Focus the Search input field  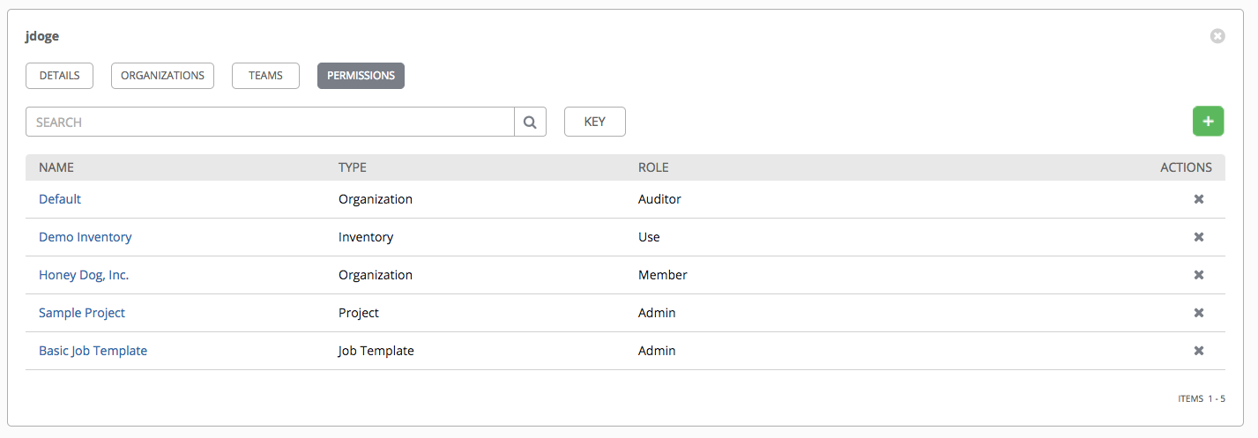point(270,122)
